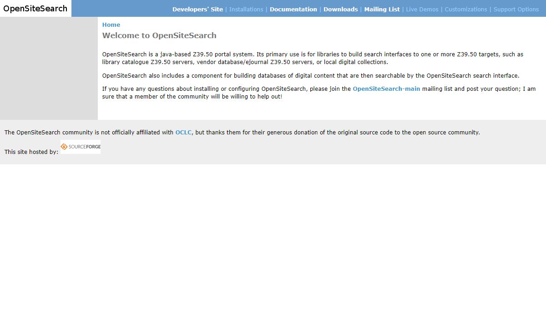Click the Live Demos menu item
Viewport: 546px width, 336px height.
click(422, 9)
